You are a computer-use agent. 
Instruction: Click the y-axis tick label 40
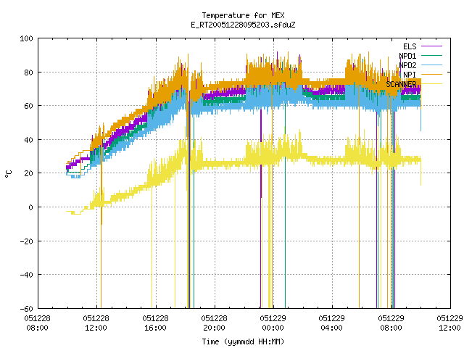click(28, 140)
